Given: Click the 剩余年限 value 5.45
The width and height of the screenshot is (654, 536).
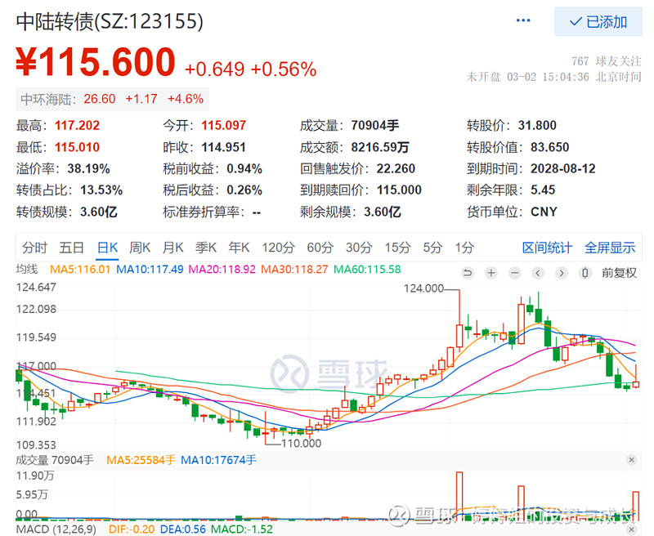Looking at the screenshot, I should pyautogui.click(x=543, y=190).
